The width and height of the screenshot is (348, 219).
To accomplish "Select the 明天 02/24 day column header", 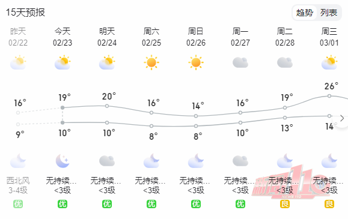I will [107, 37].
